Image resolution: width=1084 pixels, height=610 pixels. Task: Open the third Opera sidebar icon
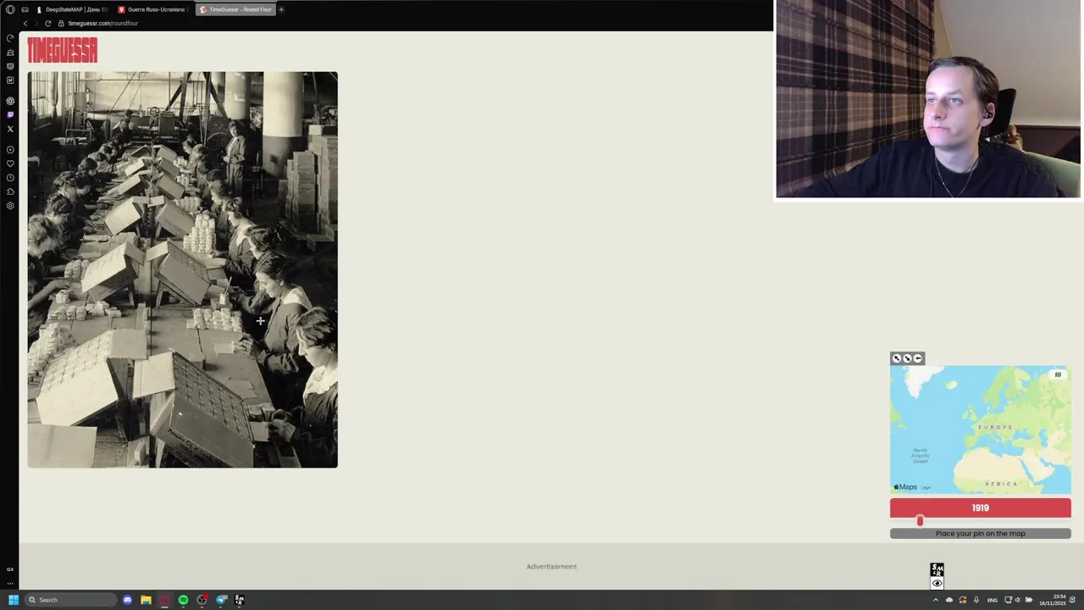click(x=10, y=66)
